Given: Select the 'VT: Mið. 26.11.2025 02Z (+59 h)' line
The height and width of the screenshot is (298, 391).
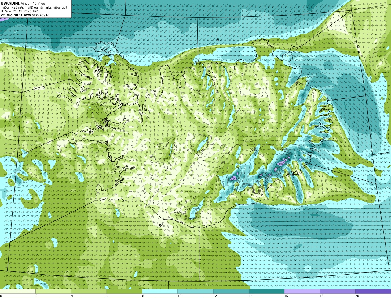Looking at the screenshot, I should click(25, 15).
